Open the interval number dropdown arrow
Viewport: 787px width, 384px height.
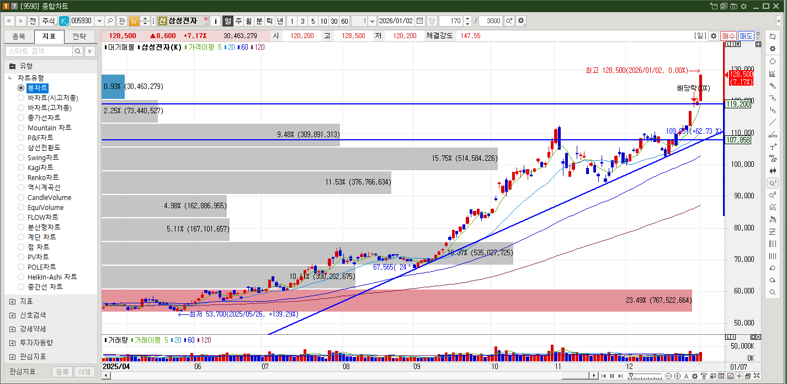(x=372, y=20)
